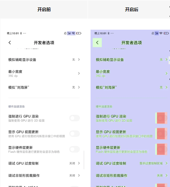Open 调试 GPU 过度绘制 chevron in 开启前

79,163
